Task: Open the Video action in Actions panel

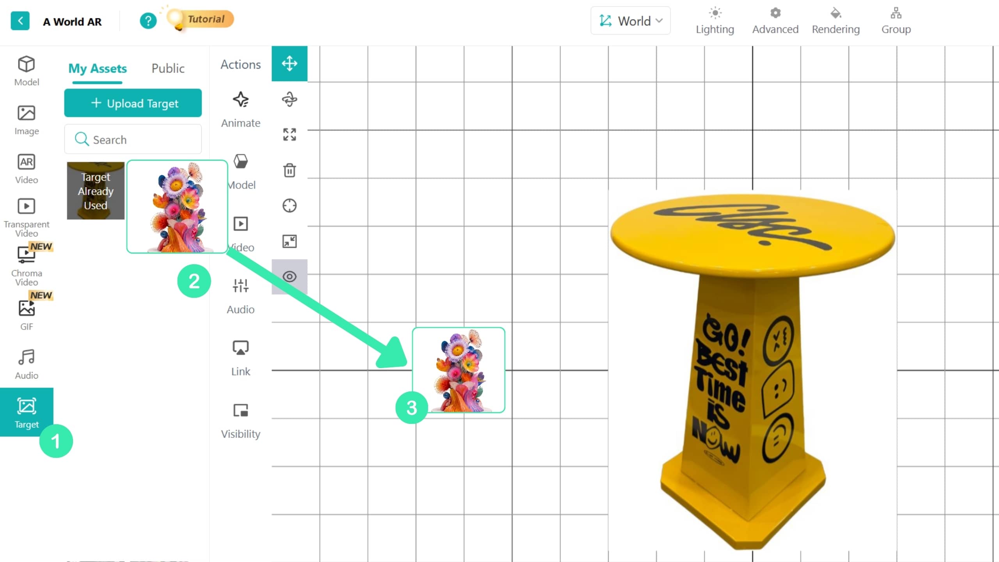Action: click(x=241, y=234)
